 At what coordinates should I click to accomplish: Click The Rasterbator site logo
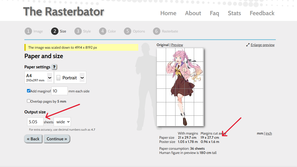pyautogui.click(x=64, y=12)
